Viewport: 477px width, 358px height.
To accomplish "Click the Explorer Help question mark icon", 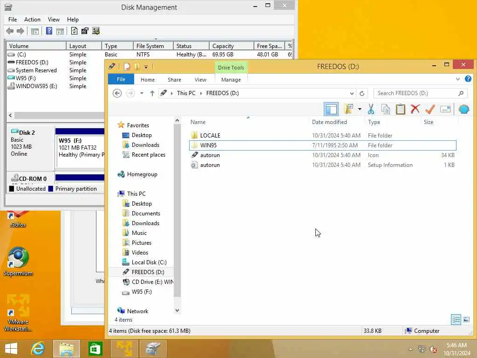I will click(x=468, y=79).
